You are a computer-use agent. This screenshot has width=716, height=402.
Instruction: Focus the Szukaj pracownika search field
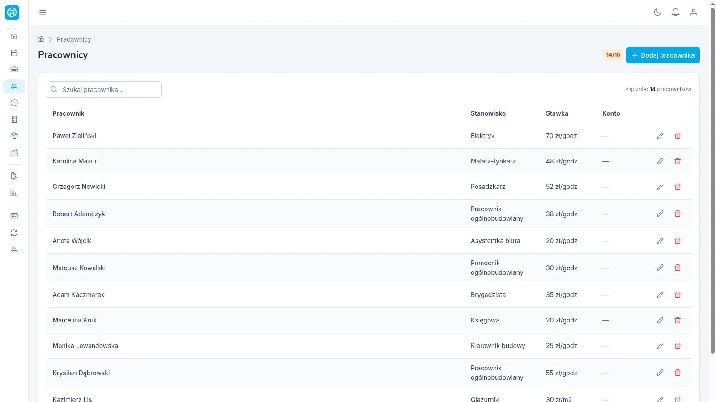[104, 89]
